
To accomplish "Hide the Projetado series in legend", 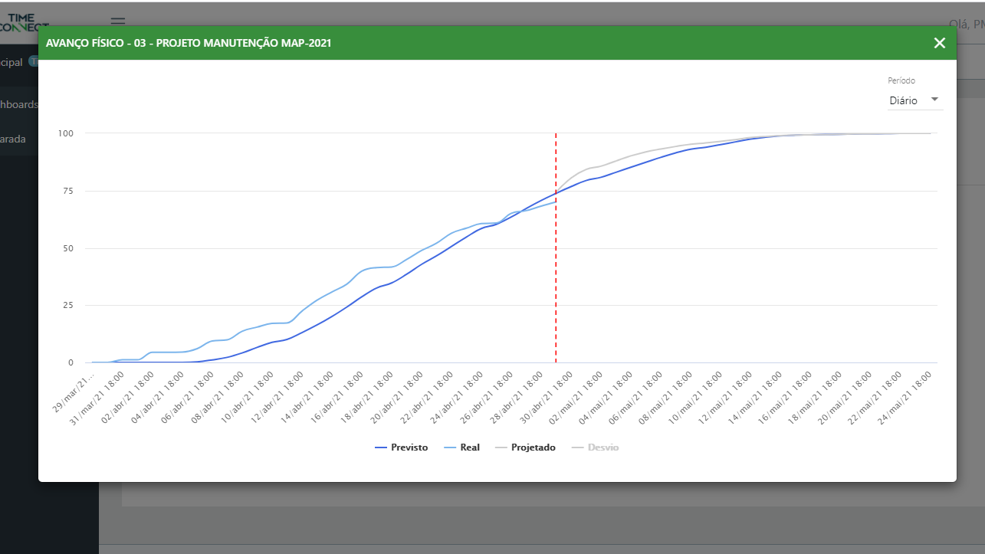I will (x=525, y=447).
